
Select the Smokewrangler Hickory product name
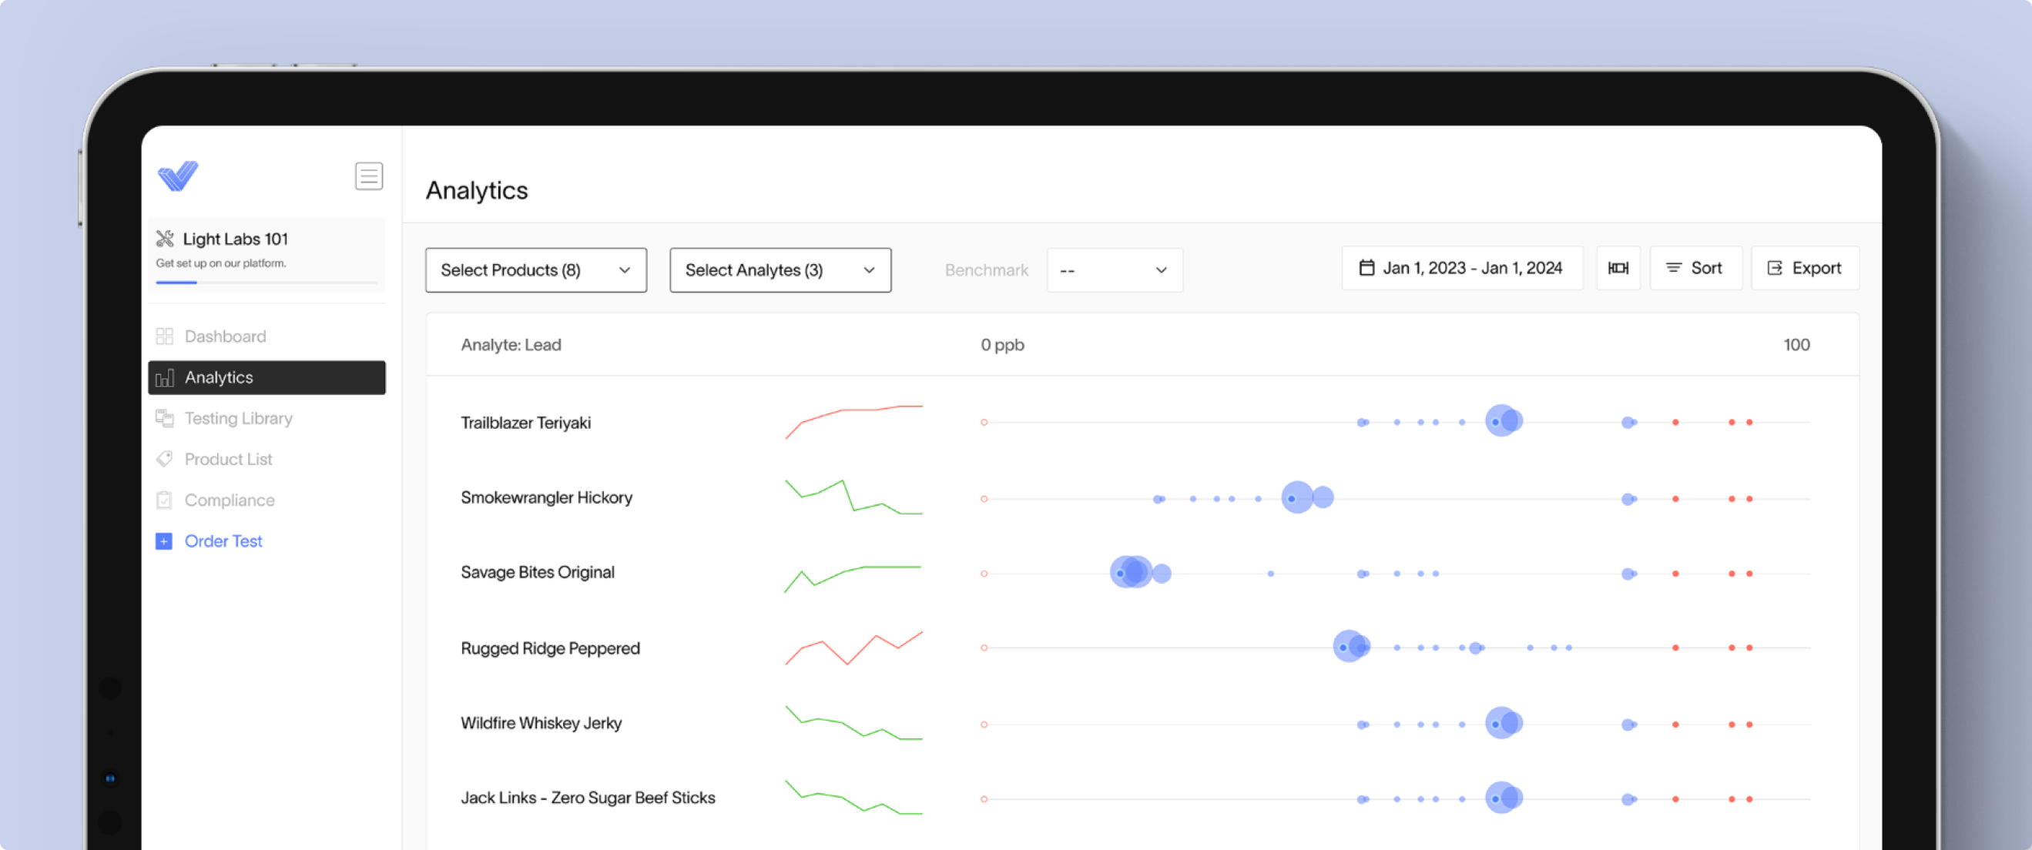[x=547, y=498]
